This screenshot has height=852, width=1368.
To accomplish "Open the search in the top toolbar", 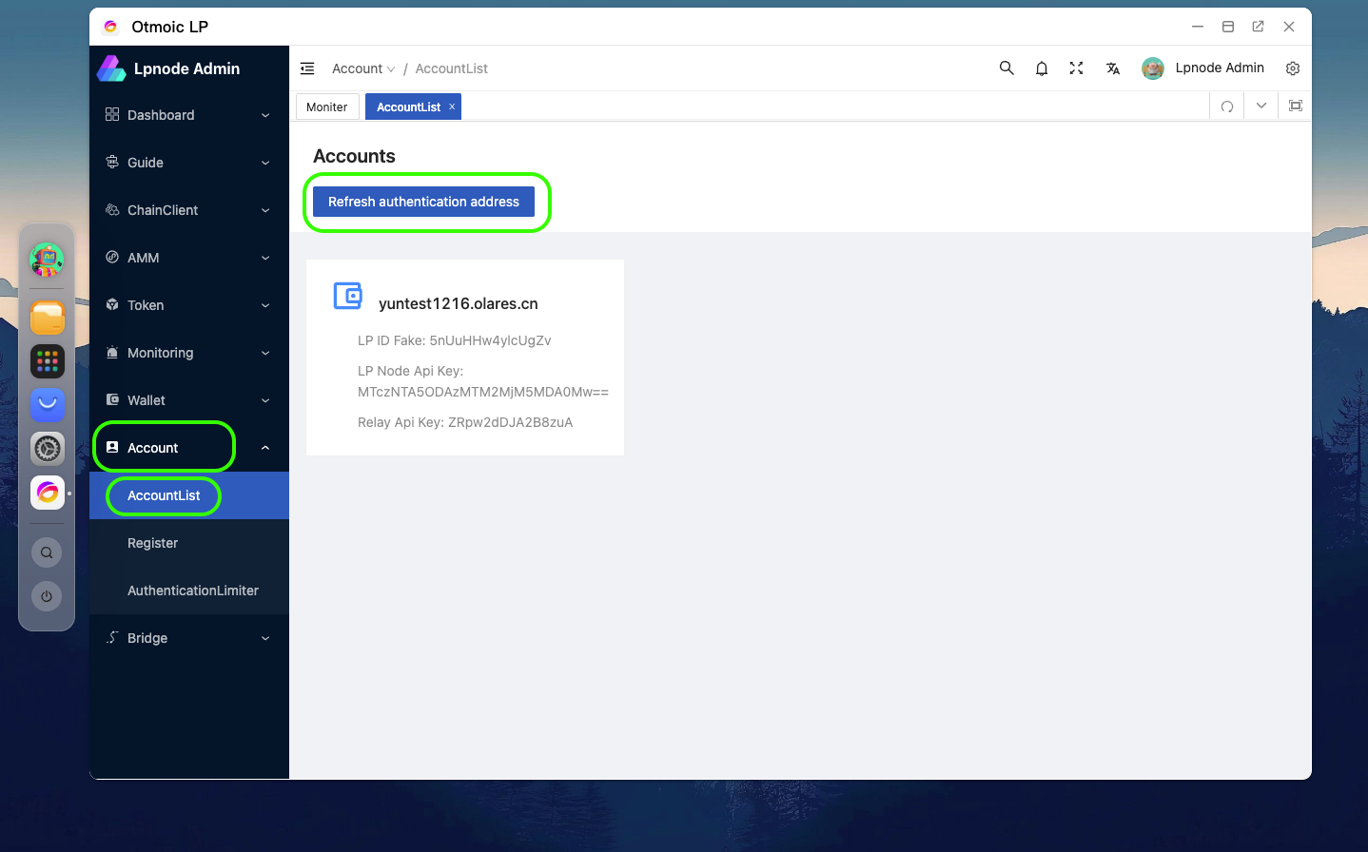I will pos(1006,68).
